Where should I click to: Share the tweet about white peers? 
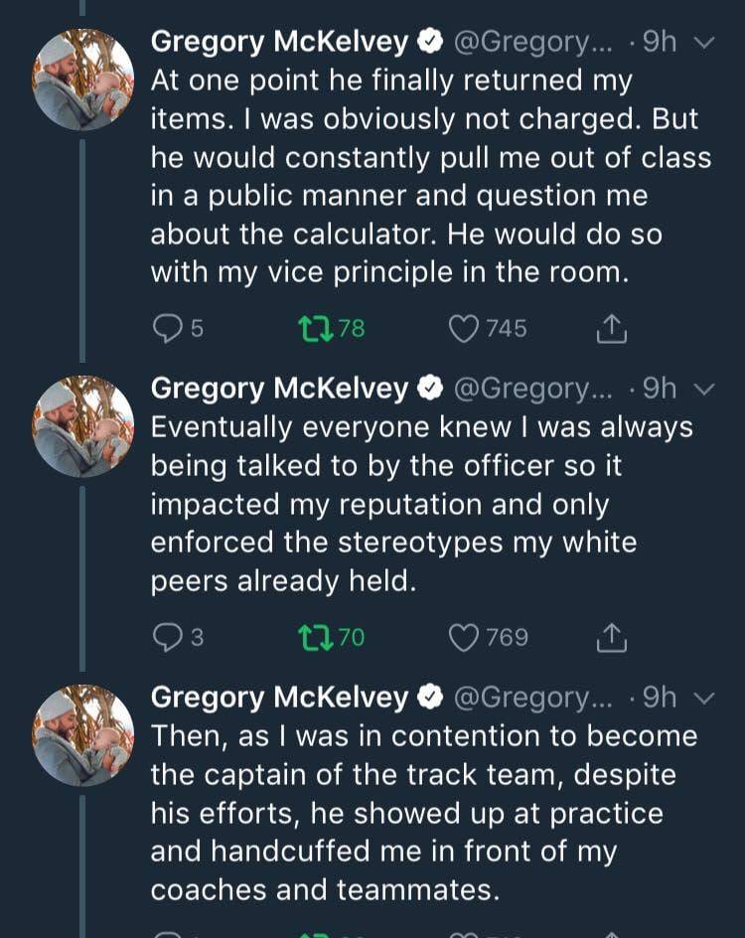(x=612, y=637)
